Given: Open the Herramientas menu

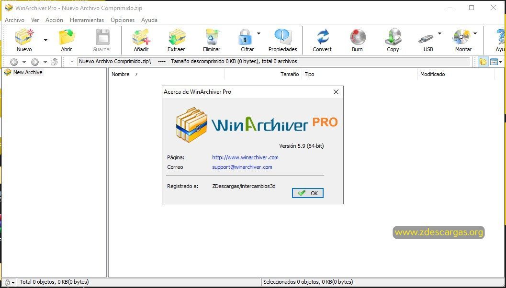Looking at the screenshot, I should [87, 20].
